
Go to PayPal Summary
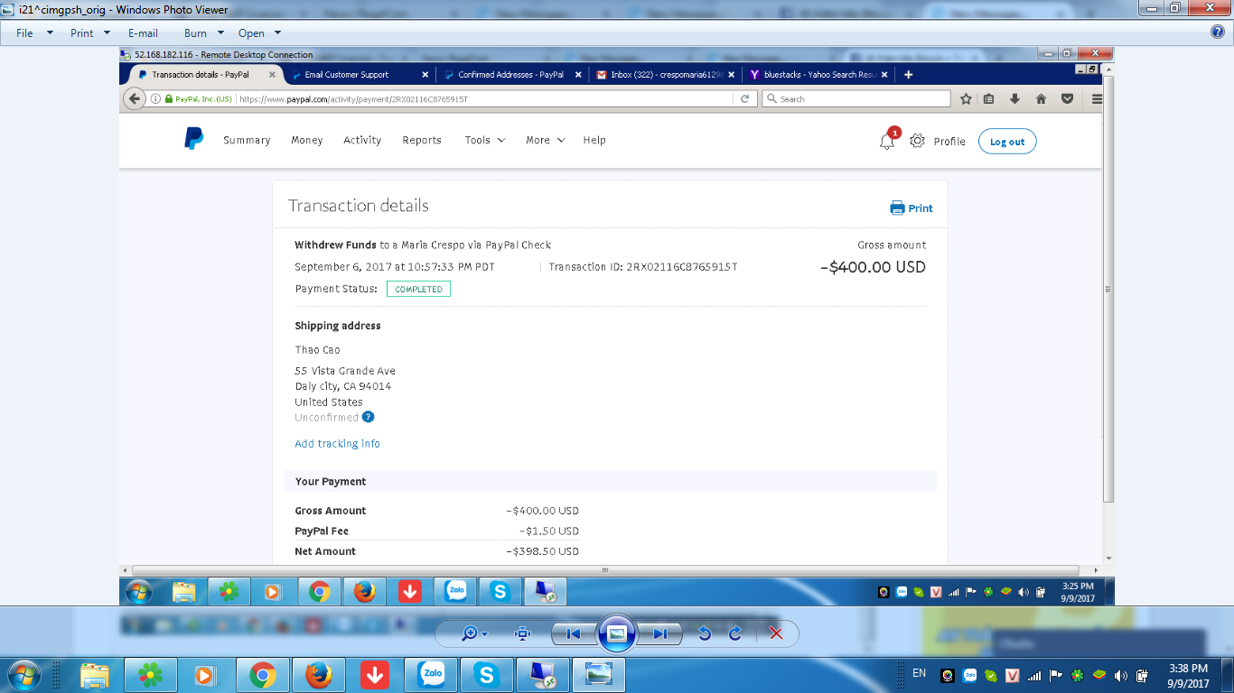click(247, 140)
